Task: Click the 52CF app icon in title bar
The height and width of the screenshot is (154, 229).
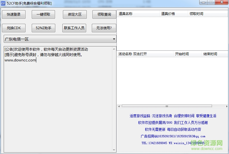Action: click(3, 3)
